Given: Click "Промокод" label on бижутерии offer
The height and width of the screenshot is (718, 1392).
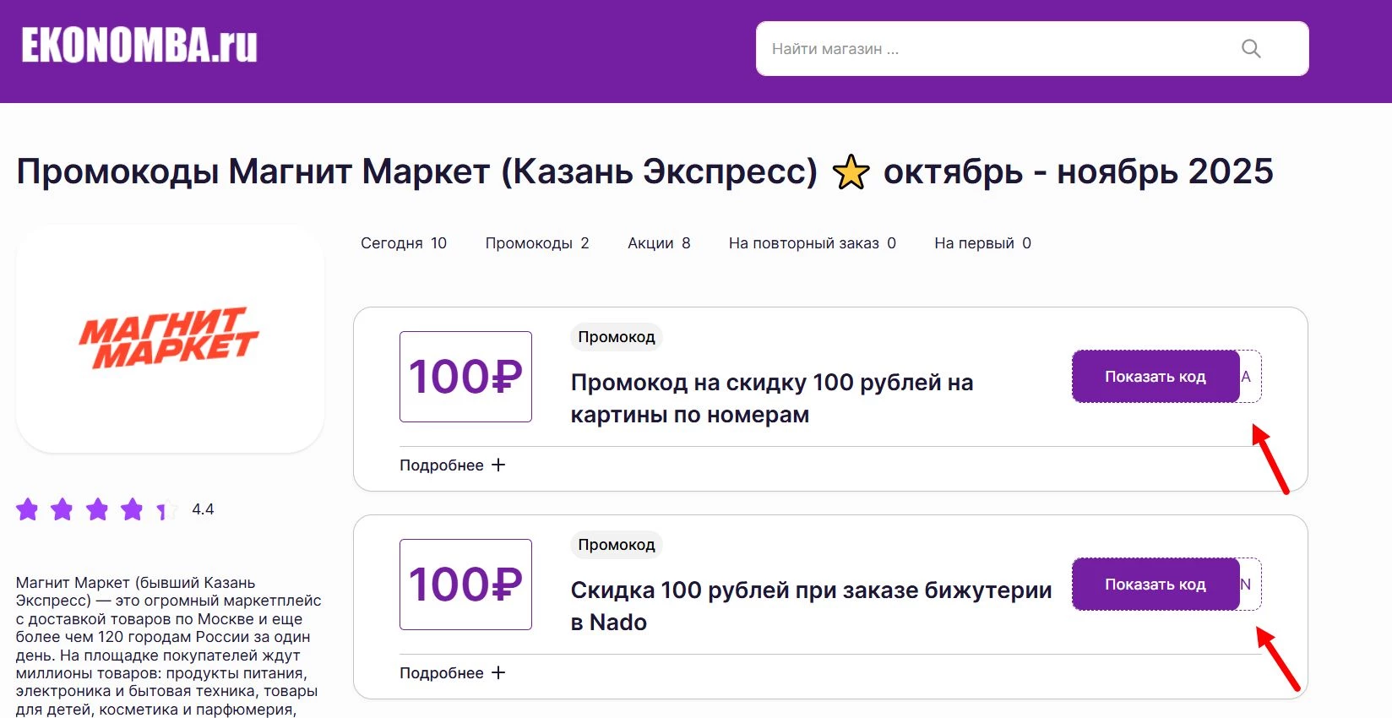Looking at the screenshot, I should coord(617,545).
